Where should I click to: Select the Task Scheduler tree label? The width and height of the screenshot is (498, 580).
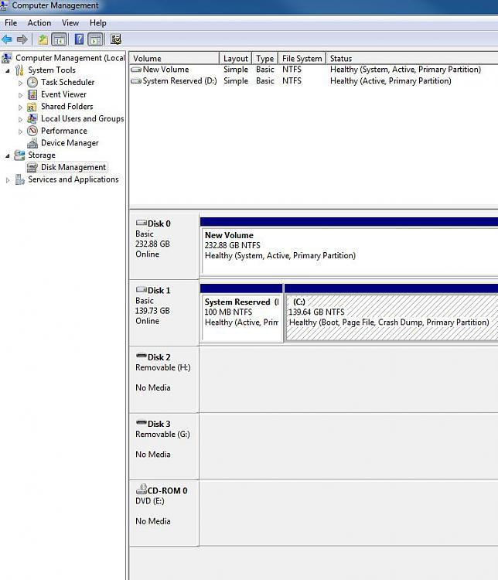click(68, 82)
